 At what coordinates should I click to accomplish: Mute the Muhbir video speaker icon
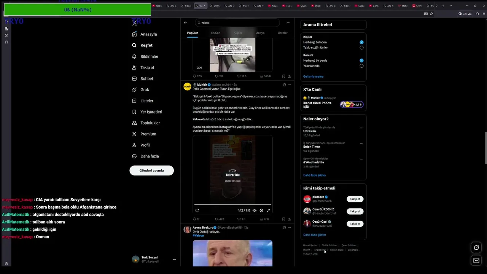tap(255, 210)
